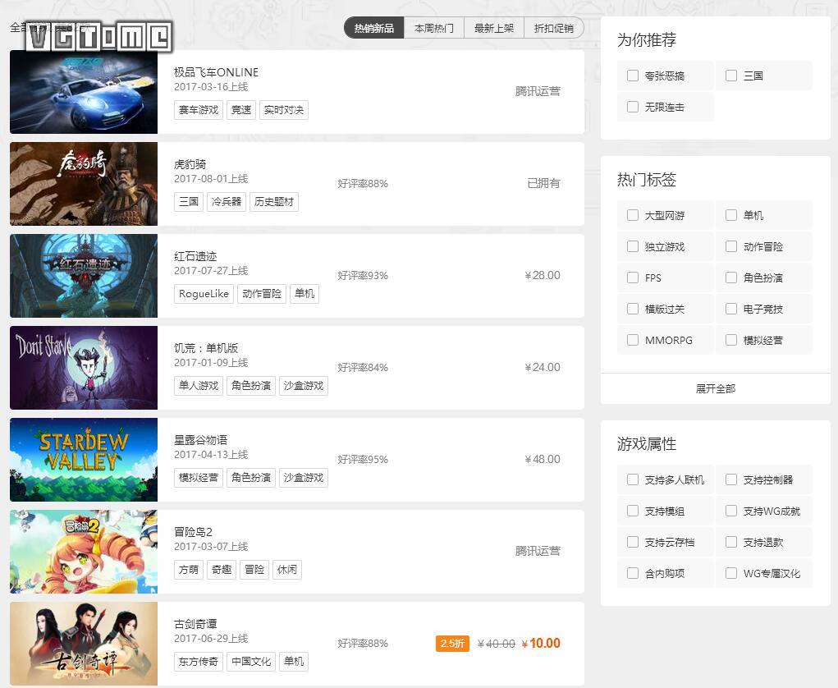The height and width of the screenshot is (688, 838).
Task: Check the WG专属汉化 checkbox
Action: (730, 573)
